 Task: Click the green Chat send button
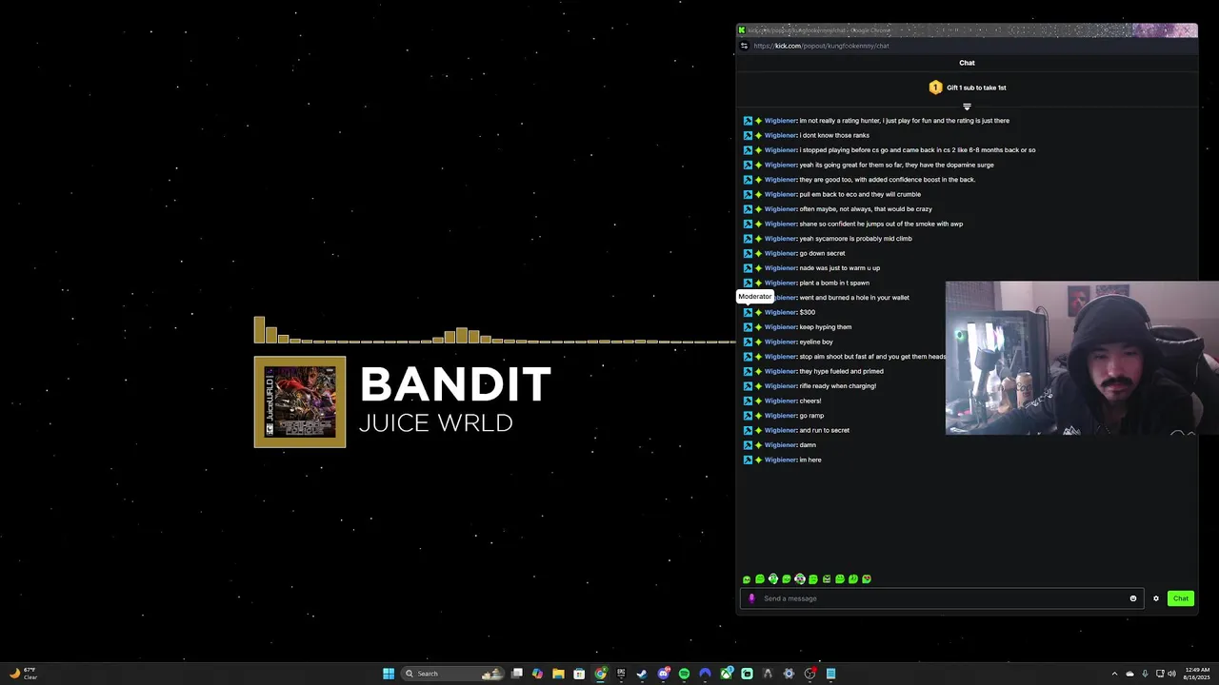pos(1181,598)
